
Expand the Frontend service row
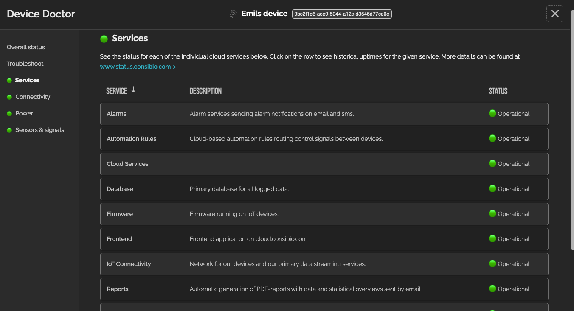click(324, 239)
